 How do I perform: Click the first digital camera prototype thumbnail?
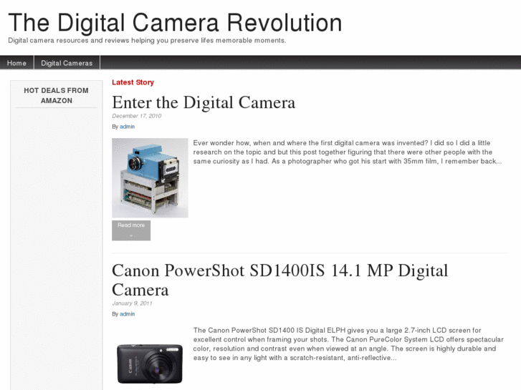coord(150,178)
